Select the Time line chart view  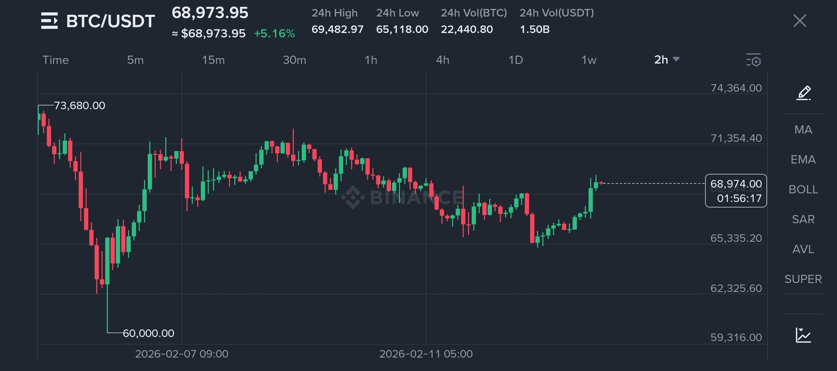coord(55,60)
